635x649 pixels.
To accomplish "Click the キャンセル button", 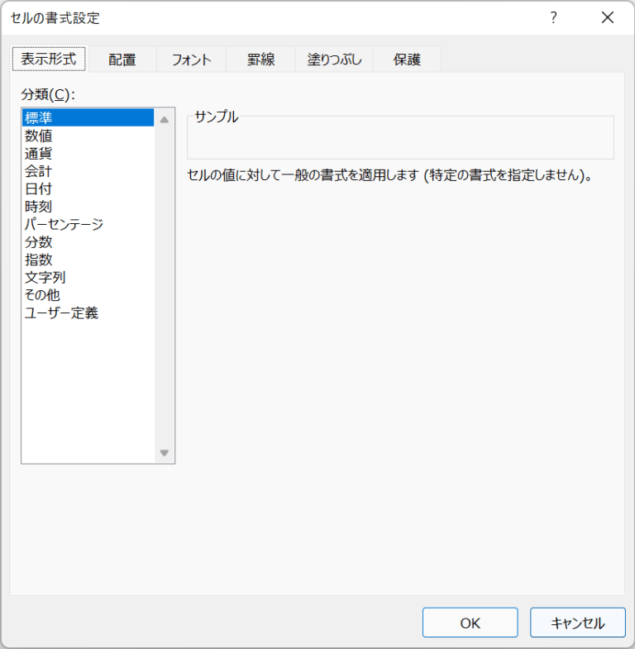I will point(578,623).
